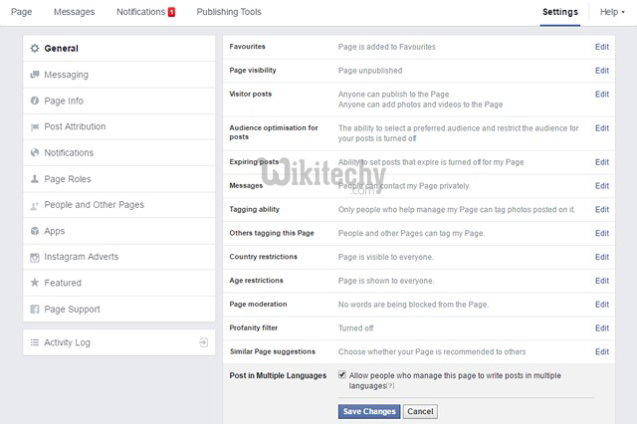Screen dimensions: 637x424
Task: Click the Post Attribution flag icon
Action: point(35,127)
